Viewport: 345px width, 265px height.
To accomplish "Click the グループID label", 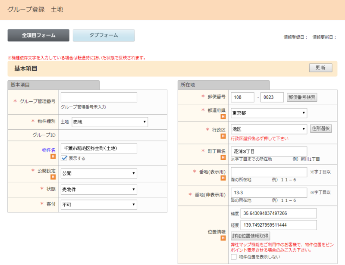I will [x=44, y=135].
